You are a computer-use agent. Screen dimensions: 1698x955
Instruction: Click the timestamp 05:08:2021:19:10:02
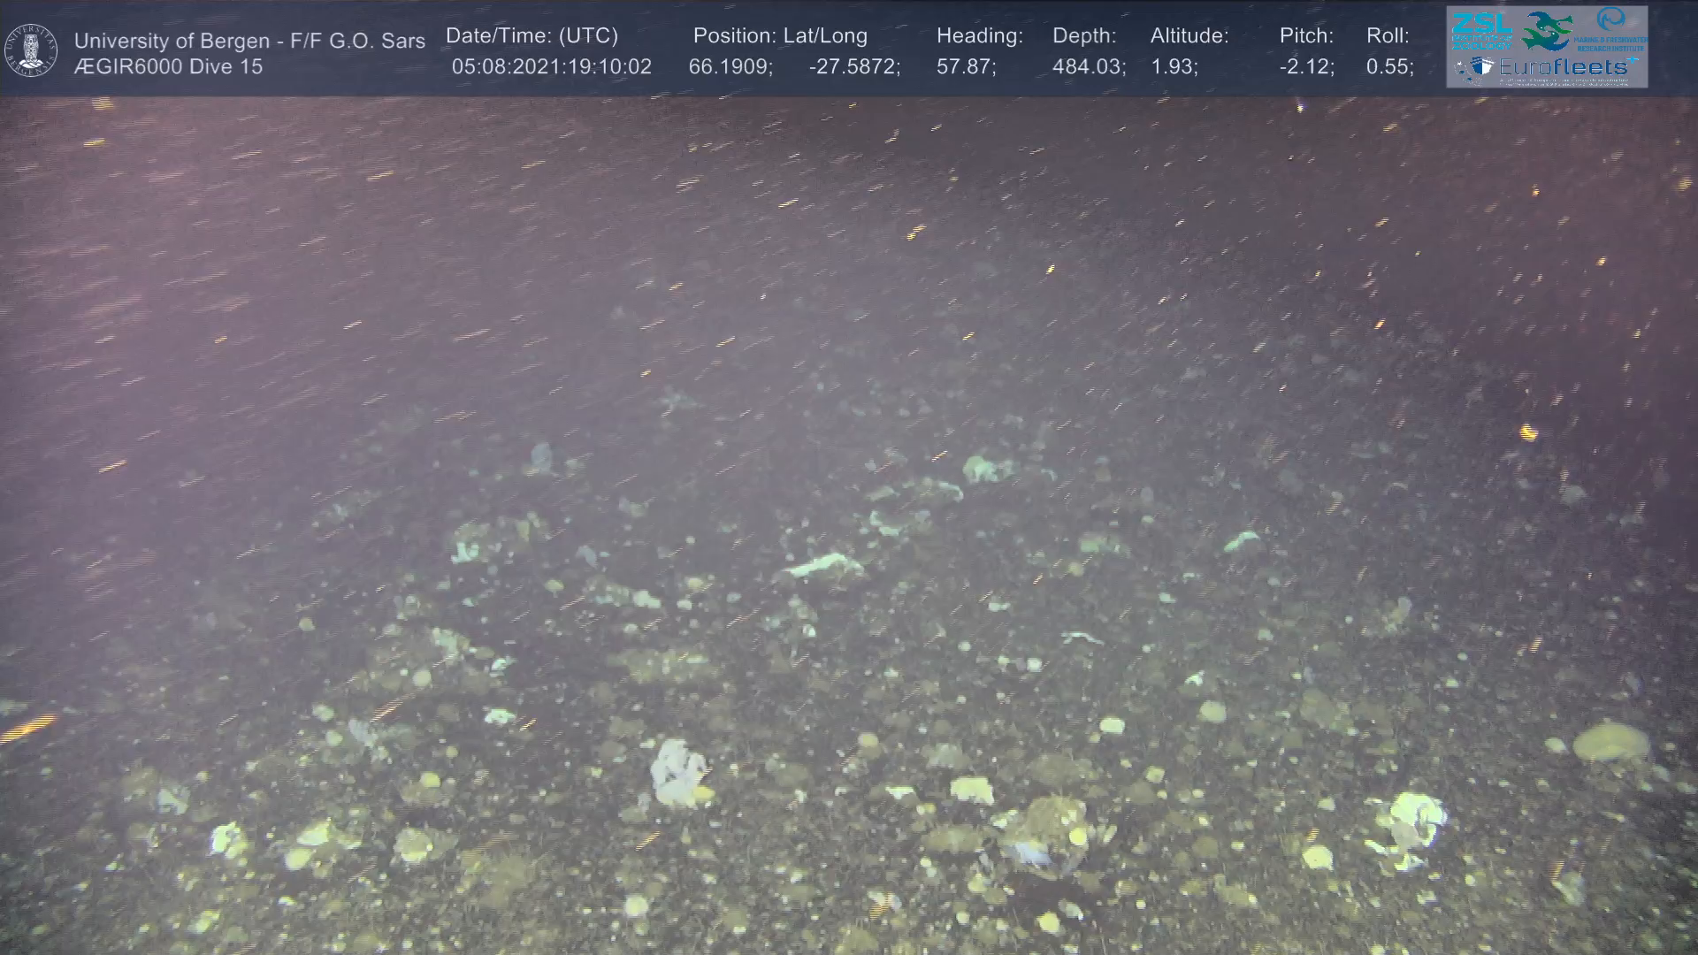click(551, 67)
